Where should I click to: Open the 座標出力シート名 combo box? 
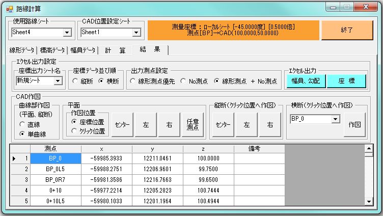click(x=58, y=81)
